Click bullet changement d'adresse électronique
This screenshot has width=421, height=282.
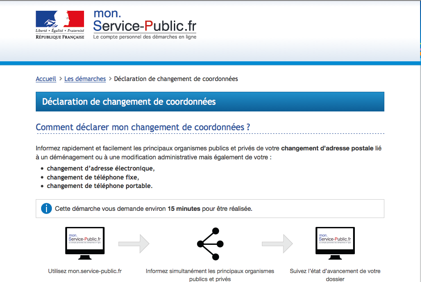[101, 168]
